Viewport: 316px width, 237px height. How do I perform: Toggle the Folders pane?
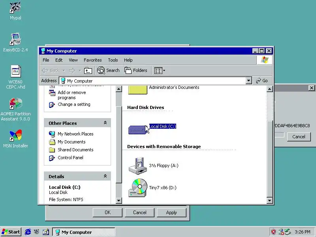136,70
